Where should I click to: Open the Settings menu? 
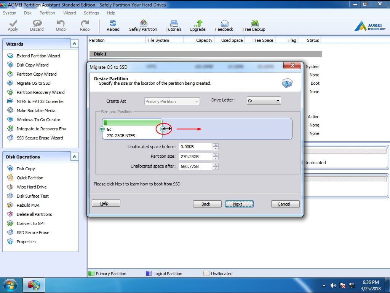91,13
